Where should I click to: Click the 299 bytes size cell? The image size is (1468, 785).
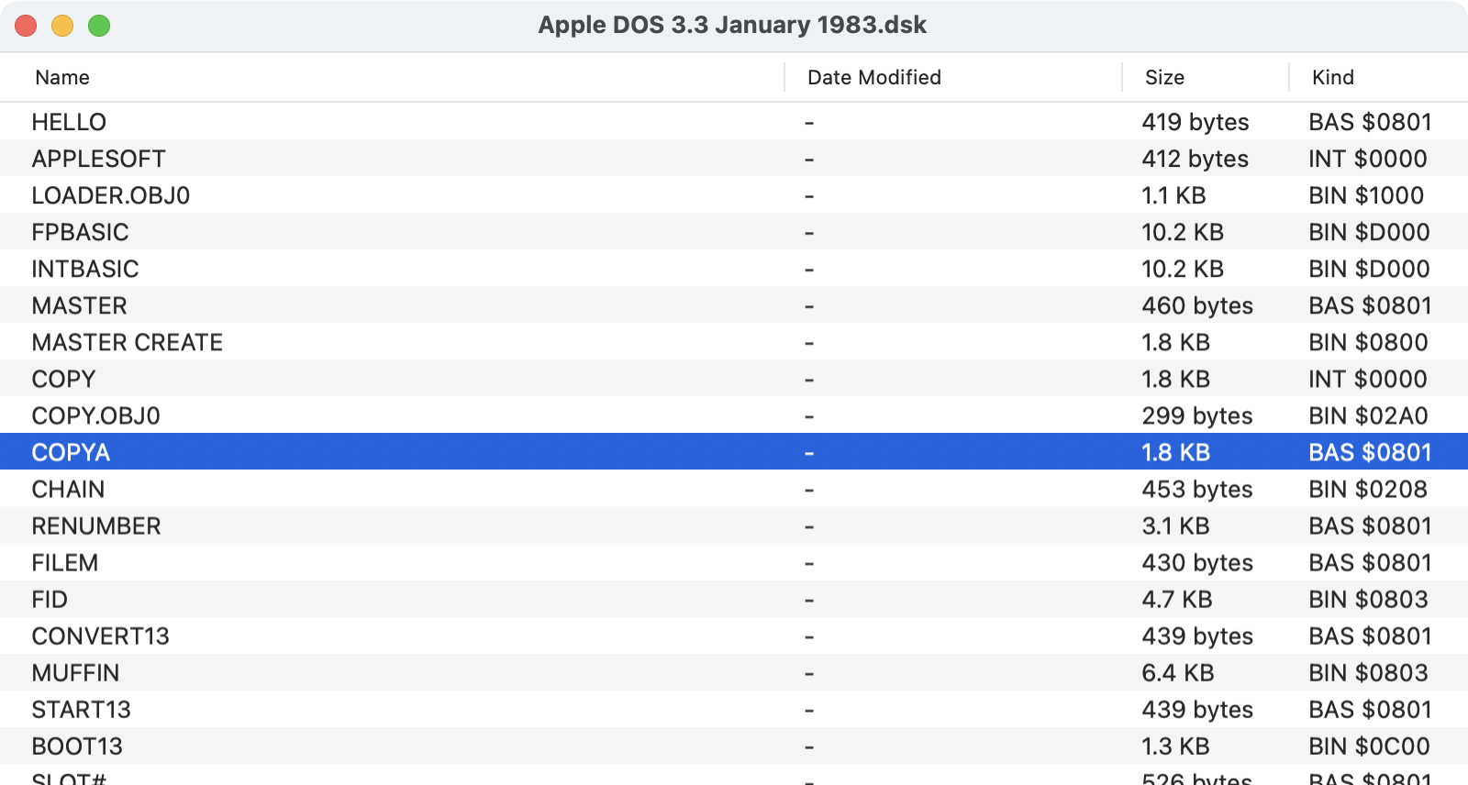(x=1197, y=415)
